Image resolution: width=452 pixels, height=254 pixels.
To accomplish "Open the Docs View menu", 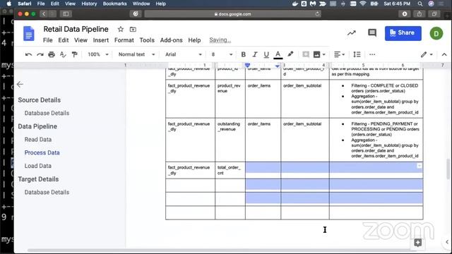I will [x=81, y=40].
